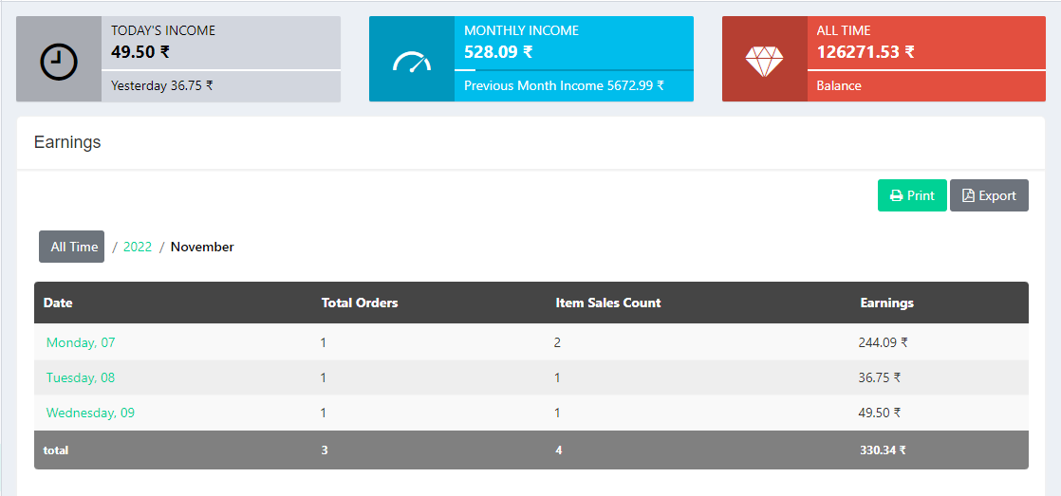Open Wednesday, 09 date link

pyautogui.click(x=90, y=413)
